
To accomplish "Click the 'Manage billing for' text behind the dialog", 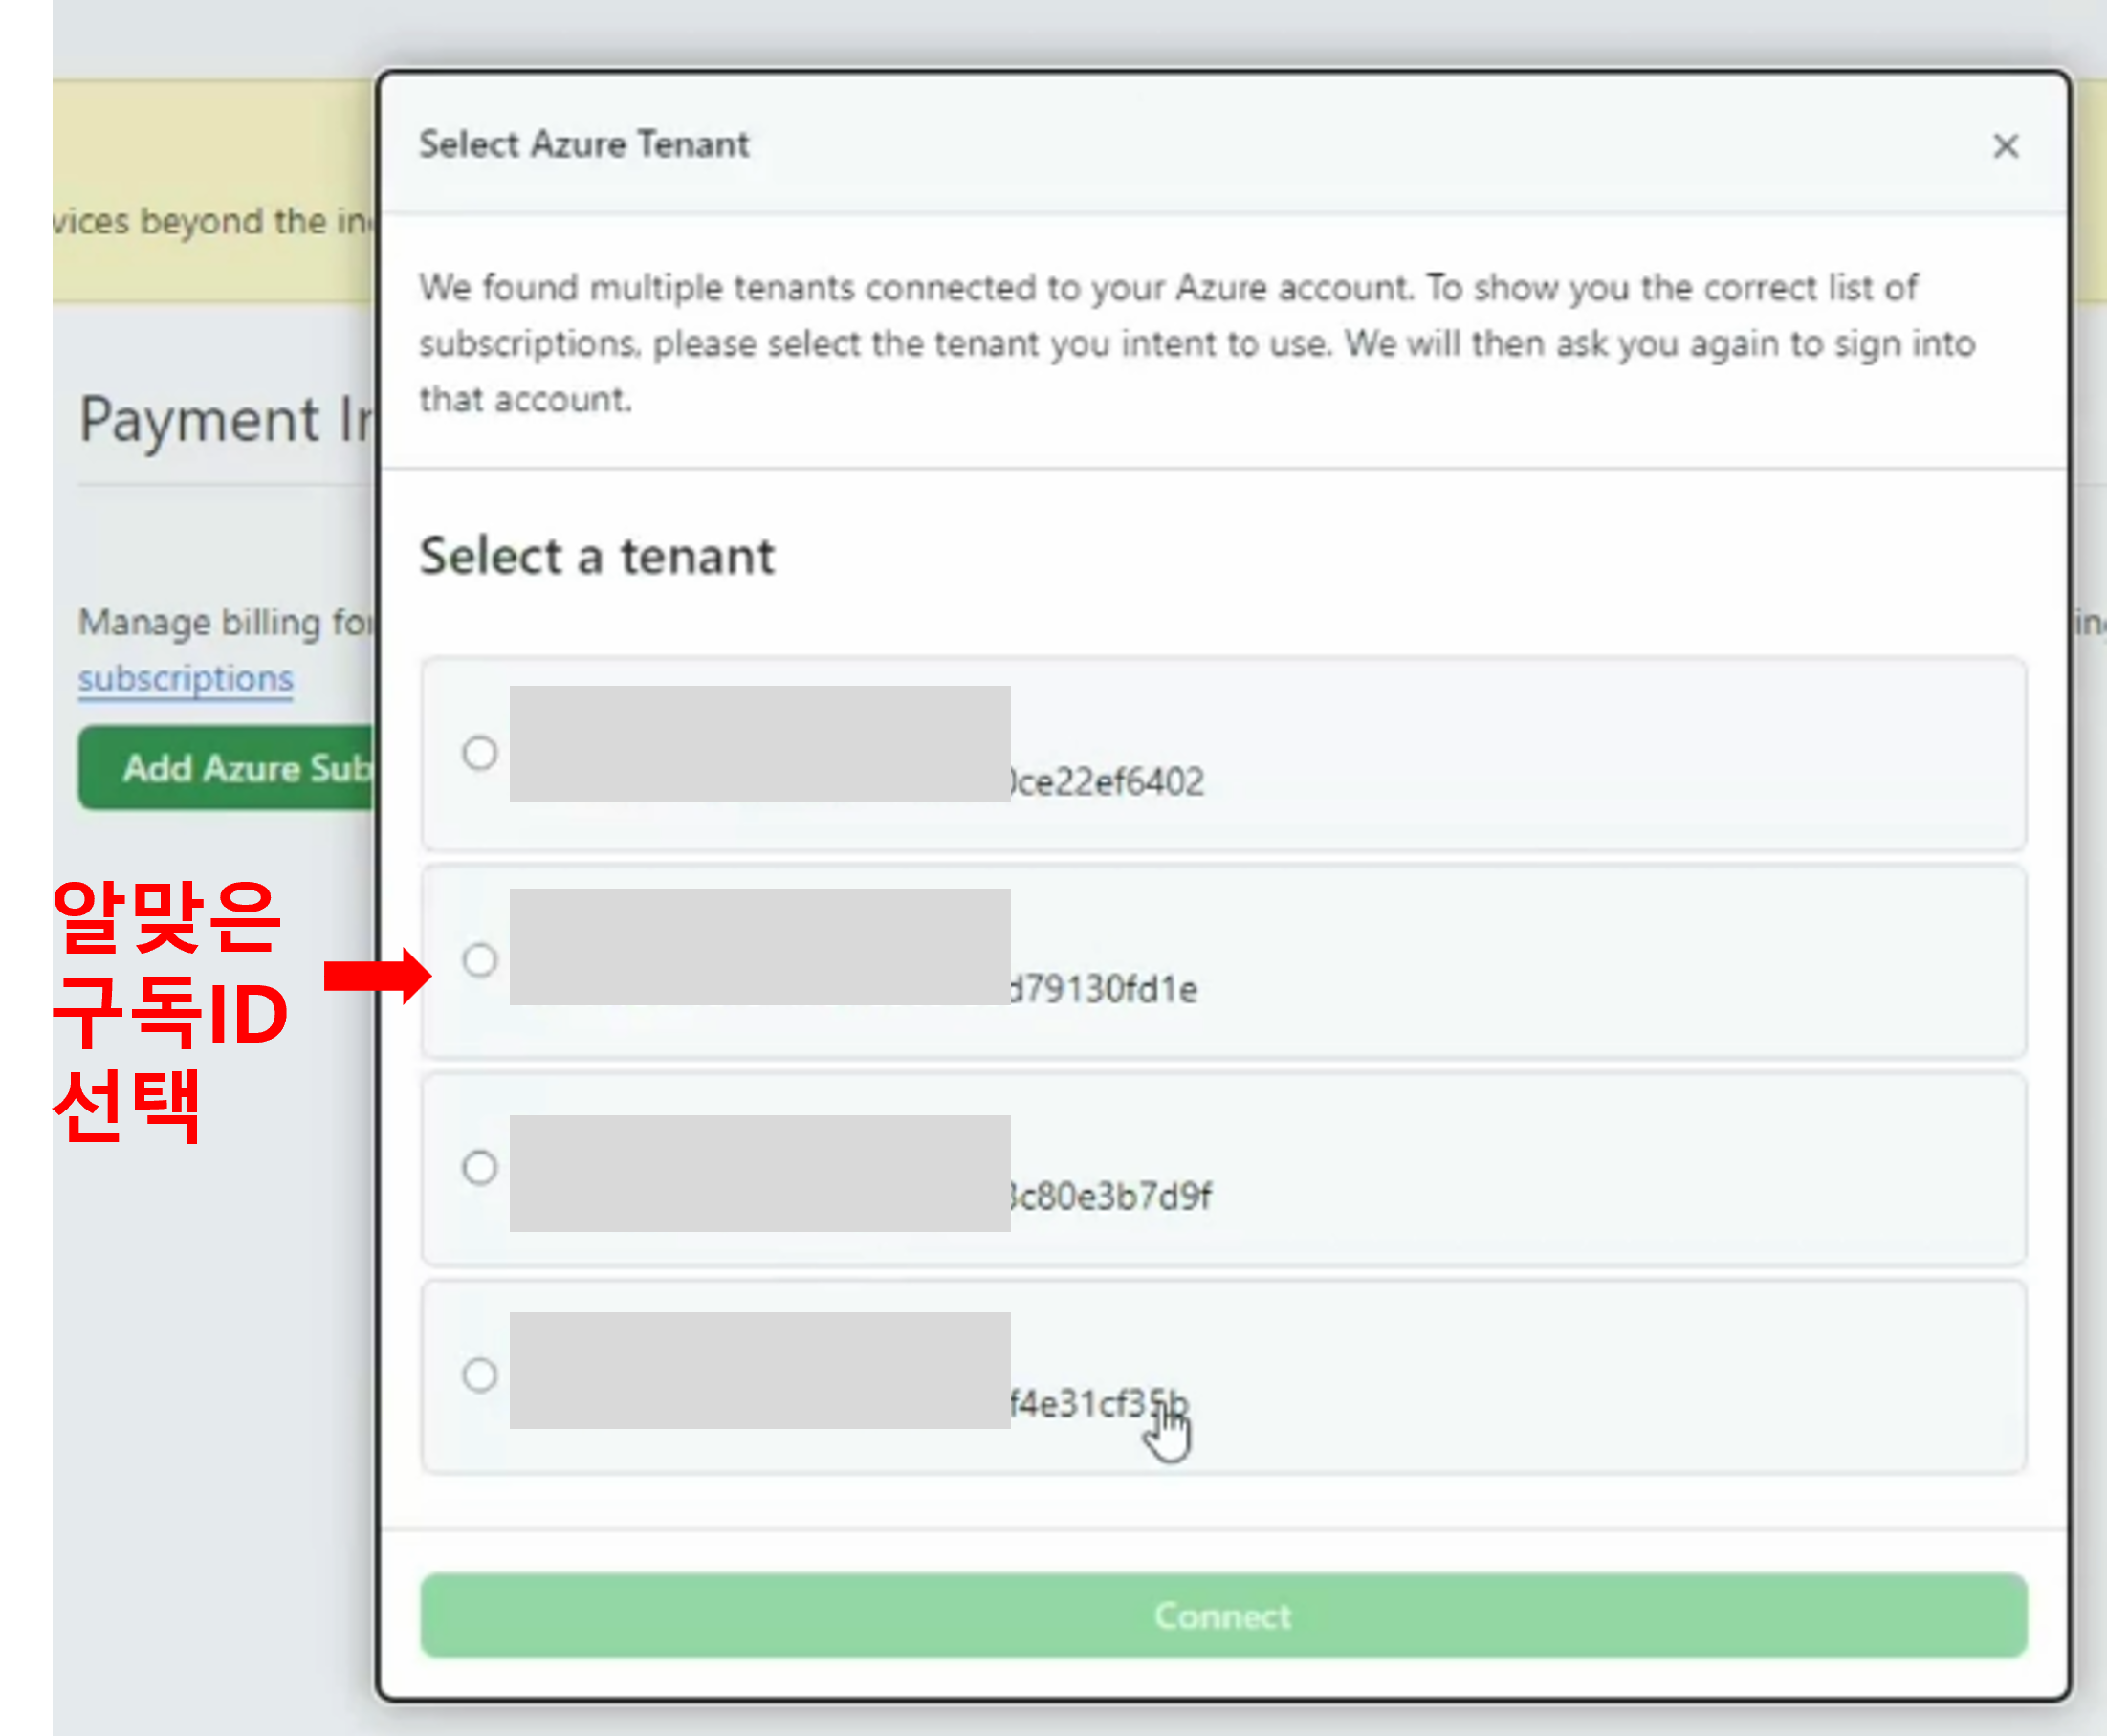I will tap(227, 622).
